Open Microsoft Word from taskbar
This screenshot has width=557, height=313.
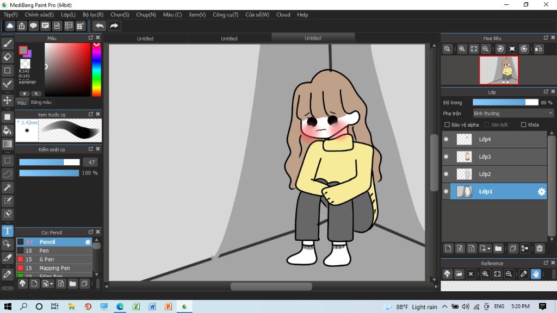pyautogui.click(x=152, y=306)
